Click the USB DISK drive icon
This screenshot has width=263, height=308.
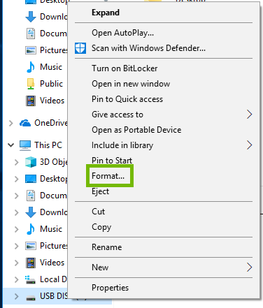(31, 298)
